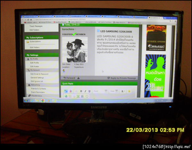The width and height of the screenshot is (192, 150).
Task: Click the Chrome address bar
Action: (100, 20)
